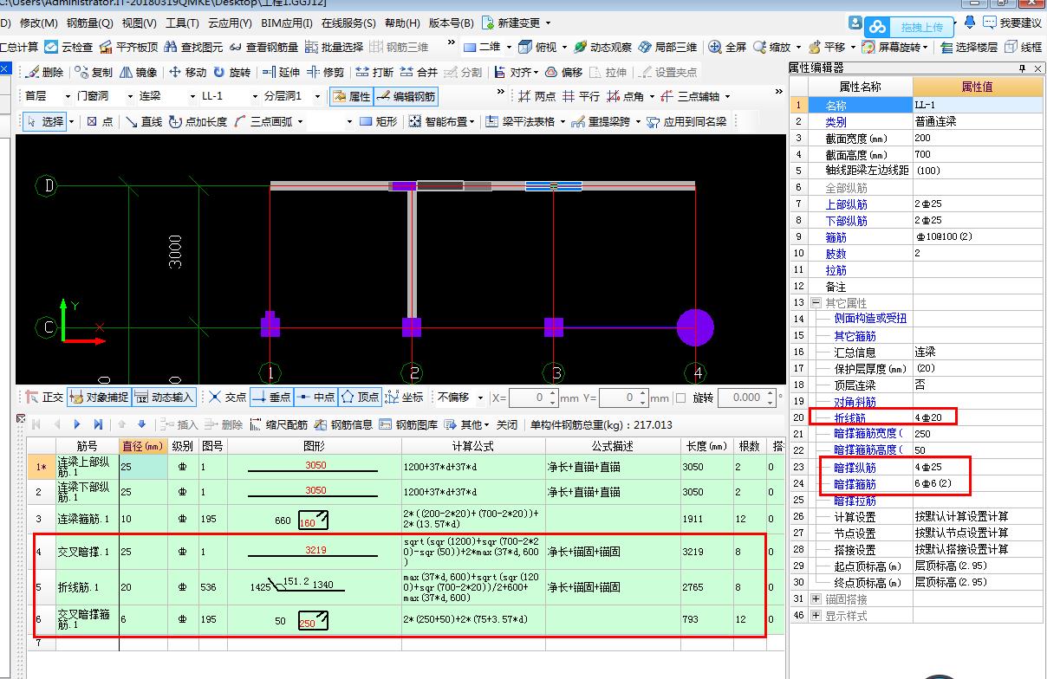1047x679 pixels.
Task: Click the 两点 two-point axis tool
Action: pyautogui.click(x=537, y=96)
